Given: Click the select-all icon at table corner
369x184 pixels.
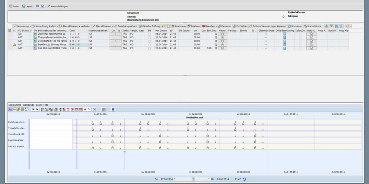Looking at the screenshot, I should 10,31.
